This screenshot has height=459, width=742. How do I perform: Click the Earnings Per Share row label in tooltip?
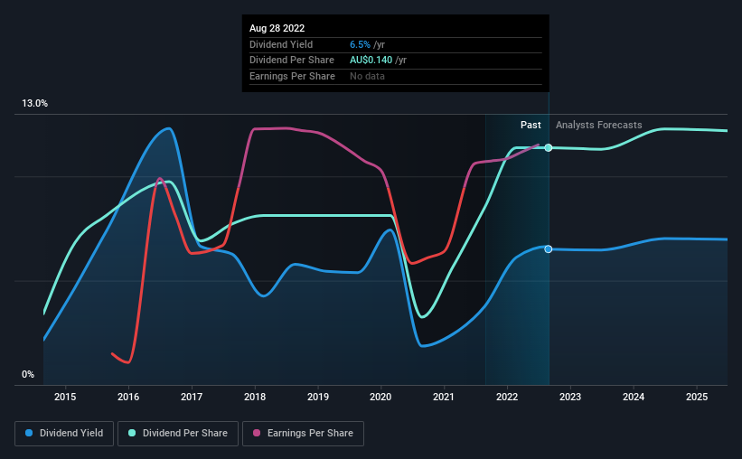(x=292, y=76)
